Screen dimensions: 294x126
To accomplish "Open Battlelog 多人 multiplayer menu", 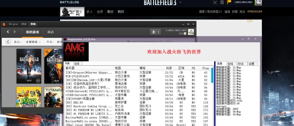I will pyautogui.click(x=89, y=12).
